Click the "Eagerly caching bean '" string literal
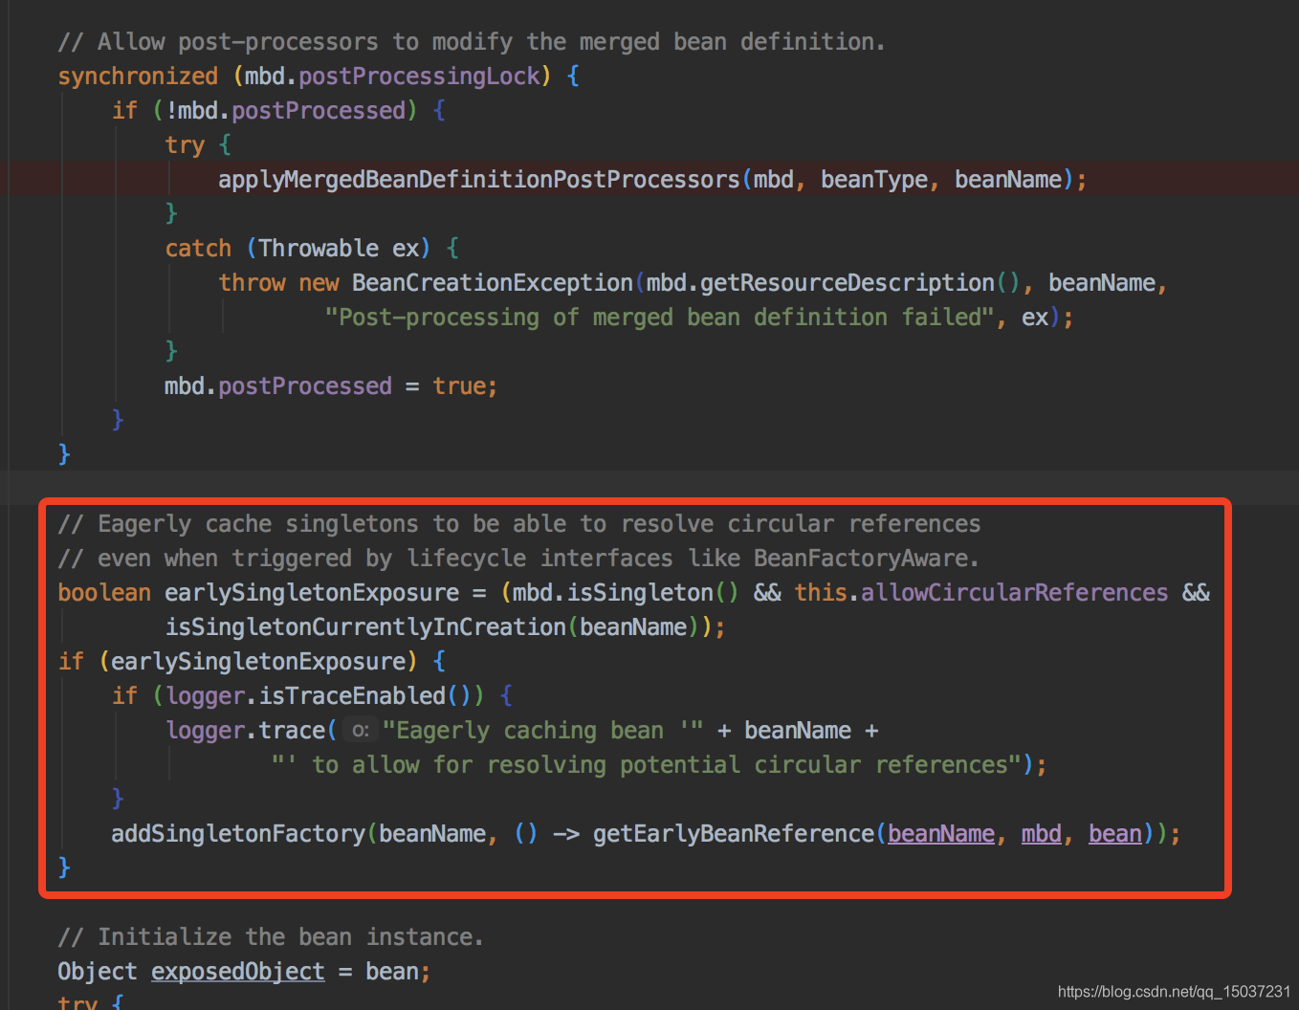 [542, 731]
